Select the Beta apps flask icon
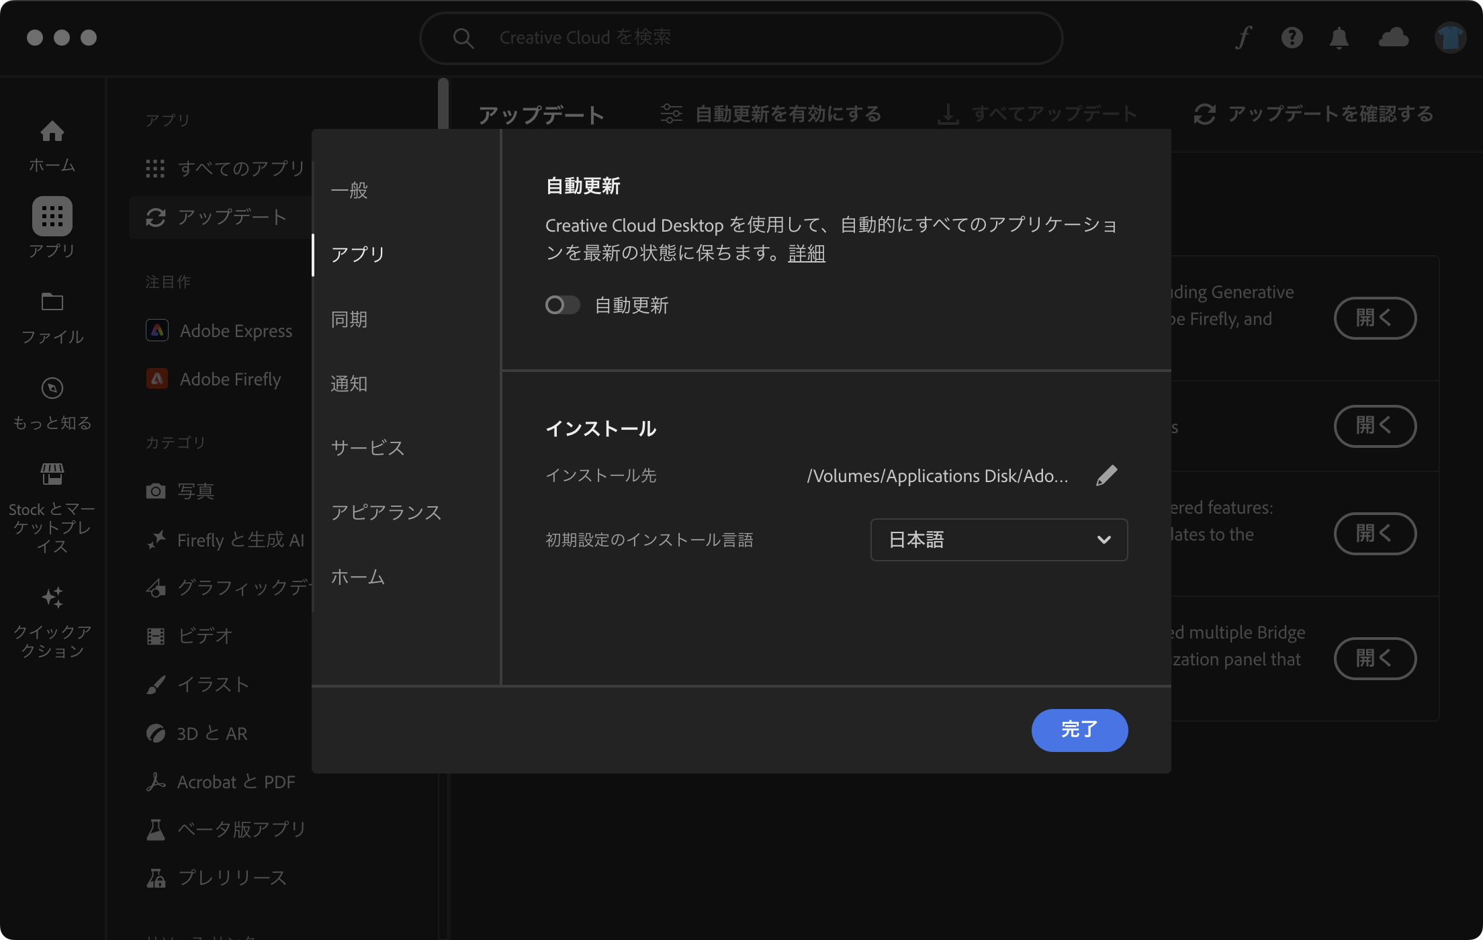 (x=156, y=830)
